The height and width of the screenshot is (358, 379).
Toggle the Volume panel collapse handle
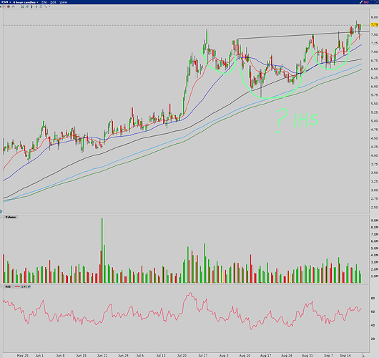pos(1,217)
